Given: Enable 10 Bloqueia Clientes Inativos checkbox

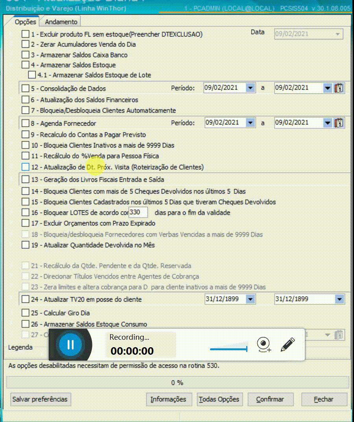Looking at the screenshot, I should [x=25, y=145].
